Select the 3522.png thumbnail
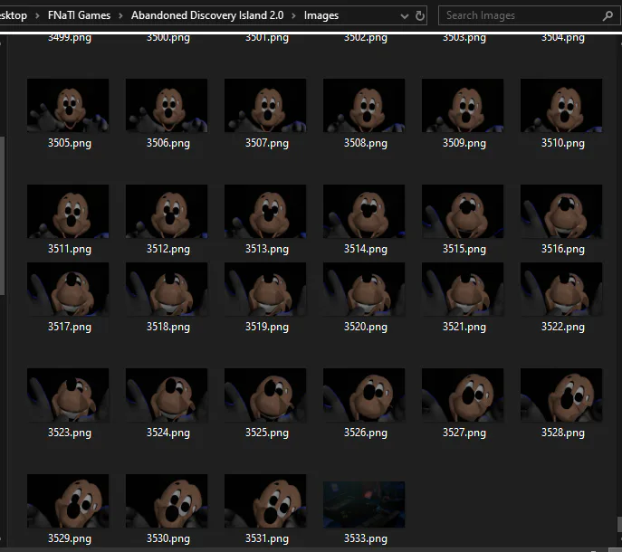The height and width of the screenshot is (552, 622). point(561,289)
